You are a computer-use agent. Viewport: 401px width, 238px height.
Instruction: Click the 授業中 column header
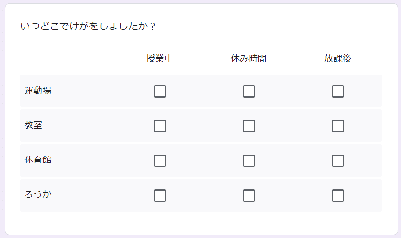[160, 59]
